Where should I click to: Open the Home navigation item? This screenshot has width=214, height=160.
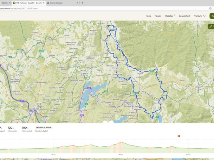tap(148, 16)
